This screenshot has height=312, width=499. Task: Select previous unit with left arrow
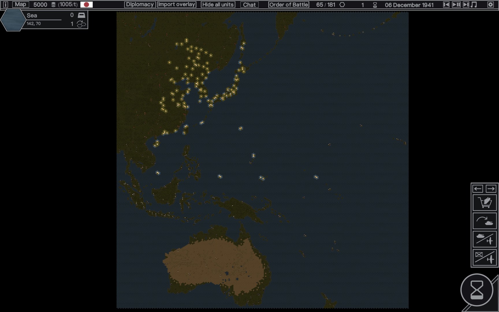pos(478,189)
